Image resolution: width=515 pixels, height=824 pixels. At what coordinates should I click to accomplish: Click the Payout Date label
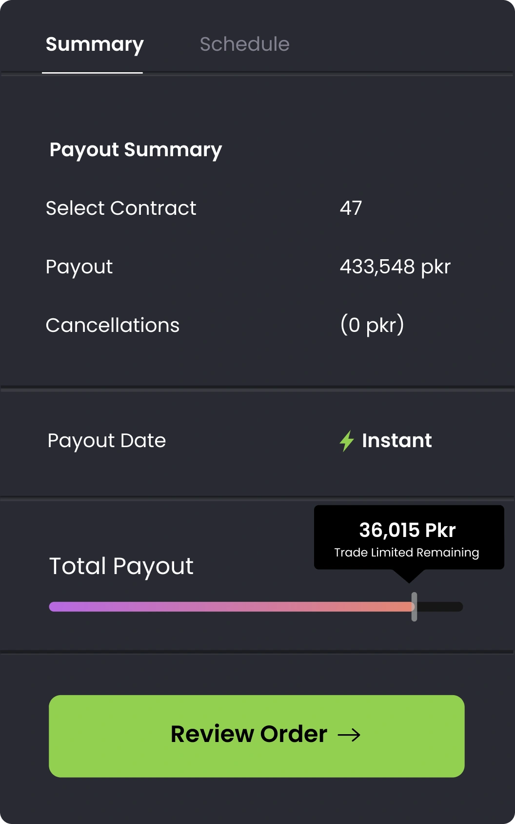(x=107, y=441)
